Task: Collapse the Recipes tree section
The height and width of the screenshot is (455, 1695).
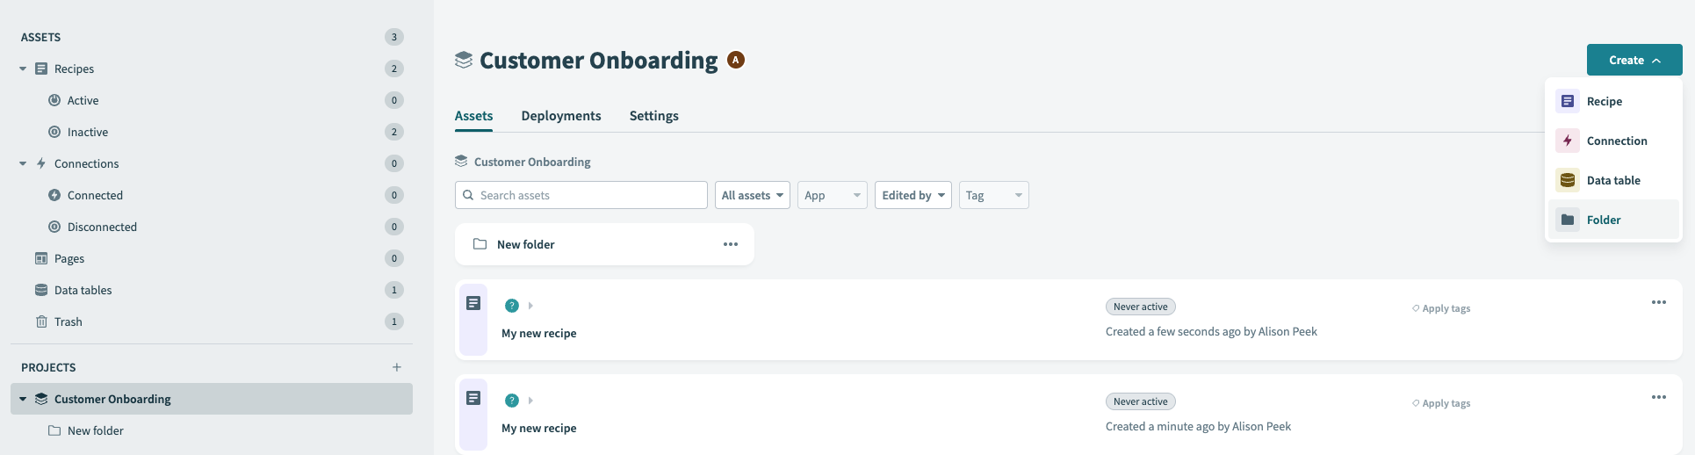Action: click(x=23, y=69)
